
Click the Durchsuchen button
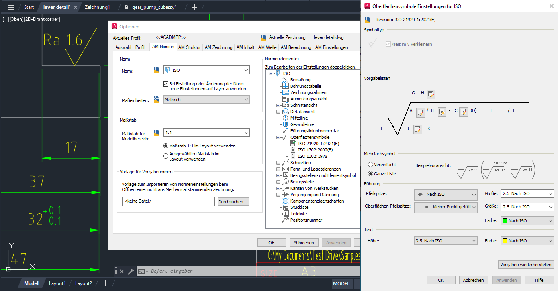click(x=233, y=202)
